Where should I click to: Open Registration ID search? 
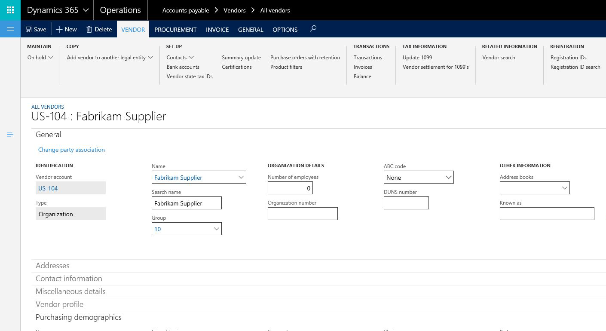pyautogui.click(x=575, y=67)
